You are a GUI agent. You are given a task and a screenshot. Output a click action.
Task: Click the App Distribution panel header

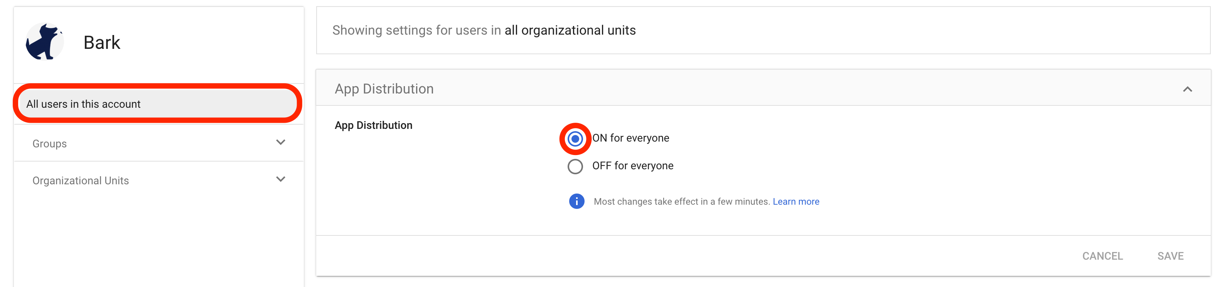pyautogui.click(x=763, y=88)
